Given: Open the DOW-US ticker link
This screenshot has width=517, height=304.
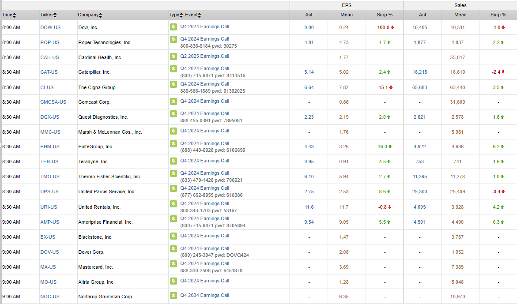Looking at the screenshot, I should click(50, 28).
